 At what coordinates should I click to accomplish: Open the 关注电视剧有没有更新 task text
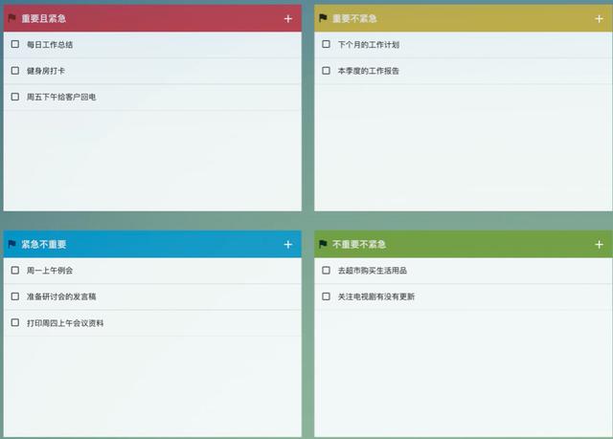click(x=376, y=296)
